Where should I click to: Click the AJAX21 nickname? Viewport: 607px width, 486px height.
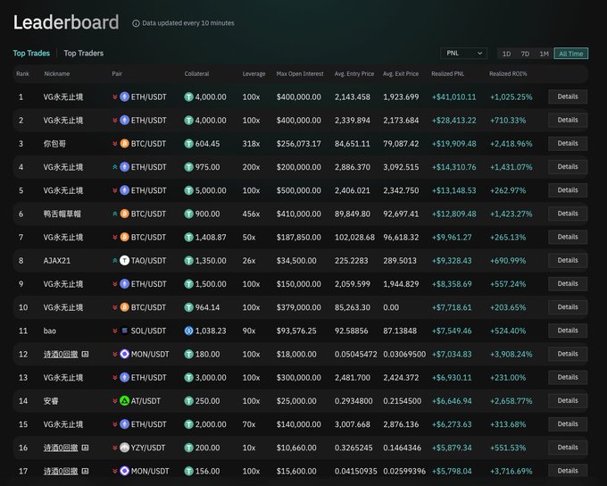57,261
